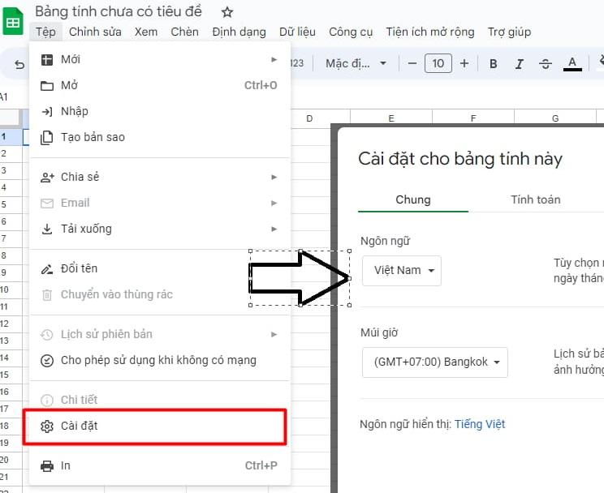Click the offline check icon
The width and height of the screenshot is (604, 493).
tap(47, 361)
